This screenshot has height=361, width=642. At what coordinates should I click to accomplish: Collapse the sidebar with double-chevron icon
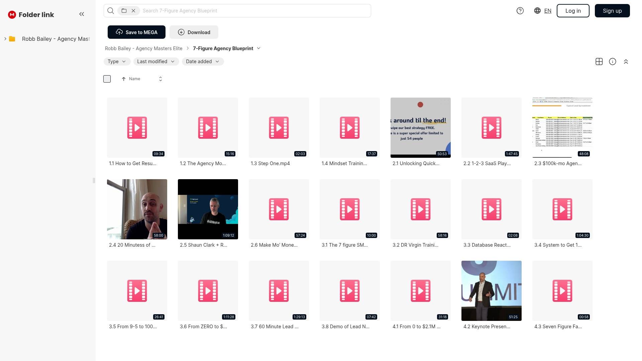[82, 14]
